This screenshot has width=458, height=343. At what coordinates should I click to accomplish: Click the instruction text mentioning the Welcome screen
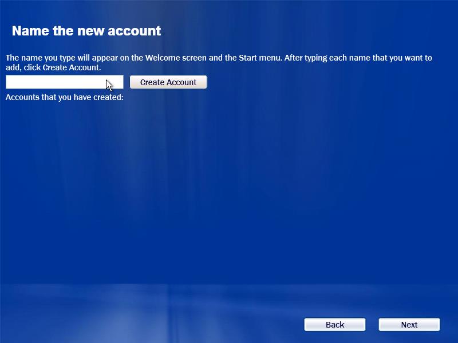pyautogui.click(x=219, y=62)
